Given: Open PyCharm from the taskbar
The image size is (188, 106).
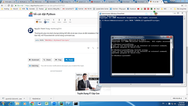Looking at the screenshot, I should point(61,104).
